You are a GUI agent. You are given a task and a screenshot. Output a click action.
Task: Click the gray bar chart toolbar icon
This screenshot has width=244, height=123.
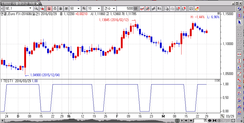pyautogui.click(x=154, y=8)
